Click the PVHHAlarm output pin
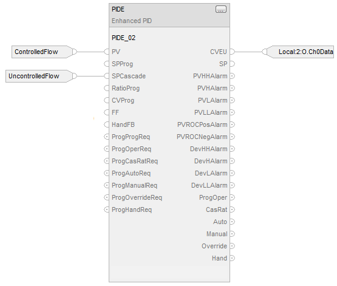This screenshot has width=337, height=286. pos(233,76)
